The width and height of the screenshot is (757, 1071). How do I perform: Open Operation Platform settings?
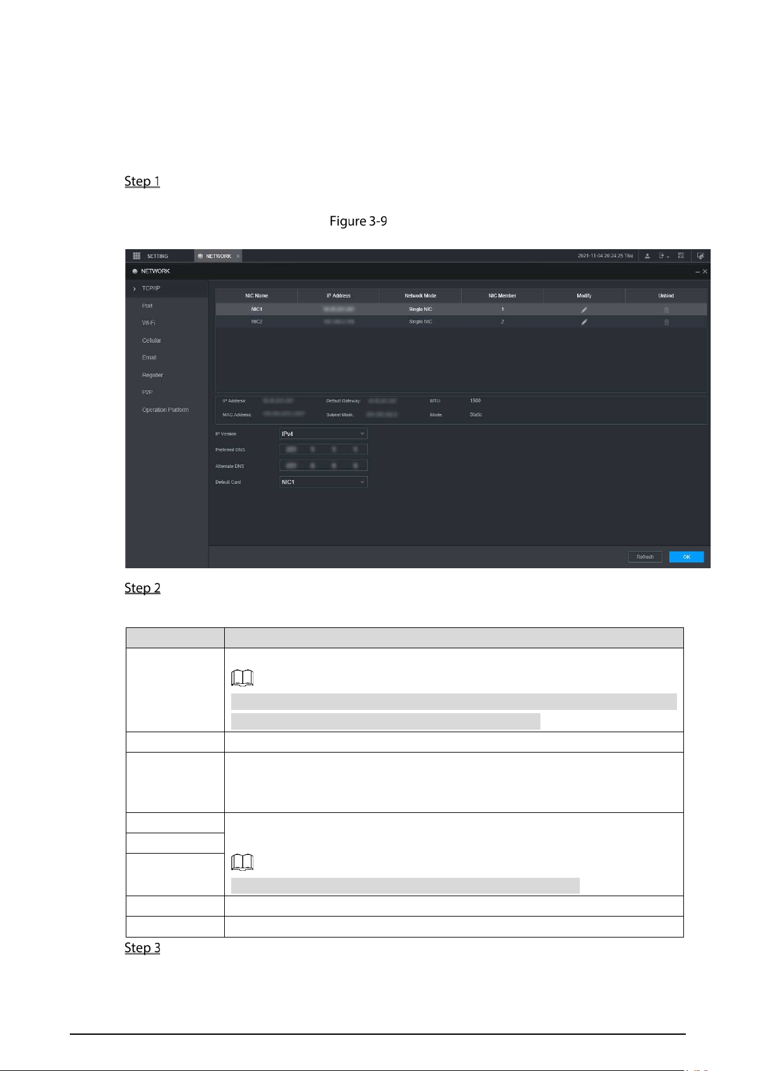[x=165, y=410]
